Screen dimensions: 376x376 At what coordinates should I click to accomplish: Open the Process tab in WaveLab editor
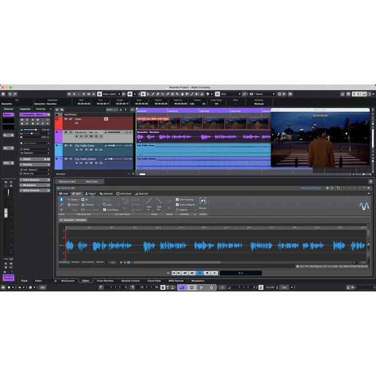point(106,194)
